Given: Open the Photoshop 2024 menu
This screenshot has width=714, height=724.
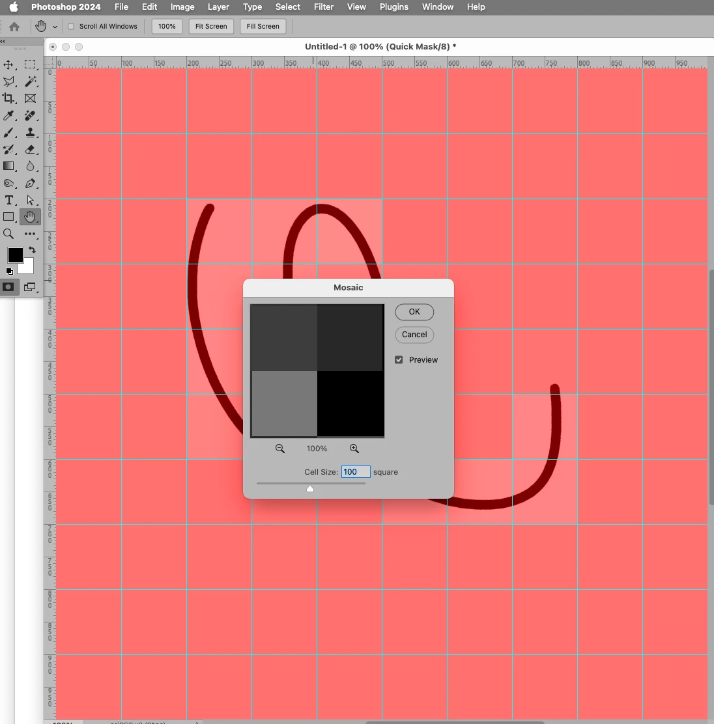Looking at the screenshot, I should pyautogui.click(x=66, y=7).
